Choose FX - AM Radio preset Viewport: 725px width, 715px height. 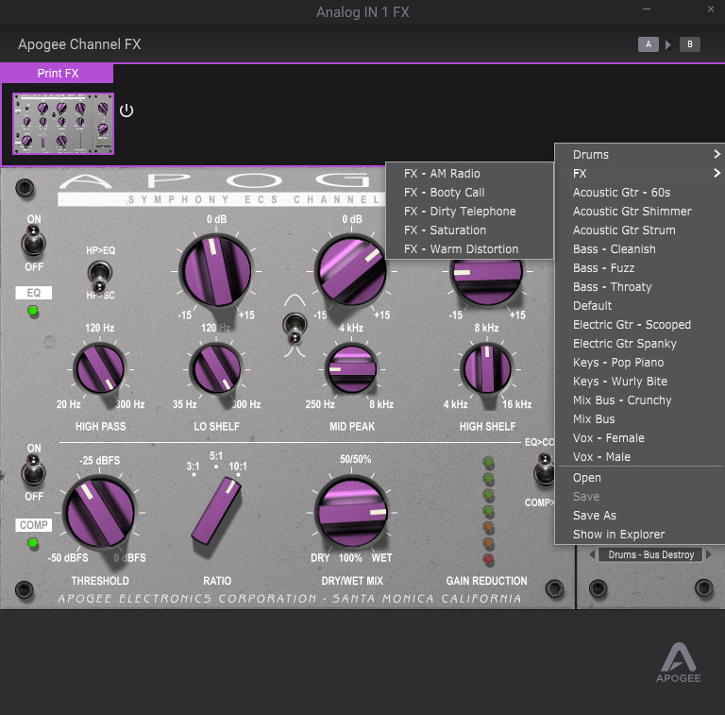(469, 174)
